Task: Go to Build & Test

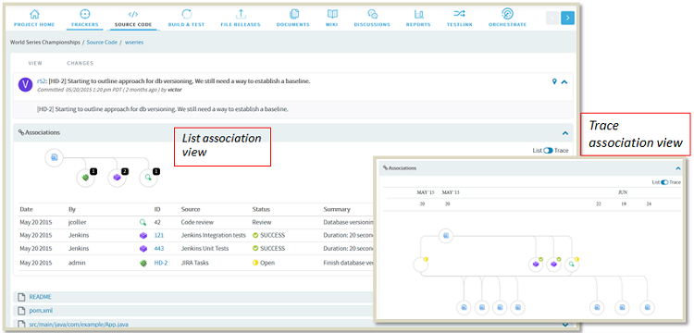Action: 186,18
